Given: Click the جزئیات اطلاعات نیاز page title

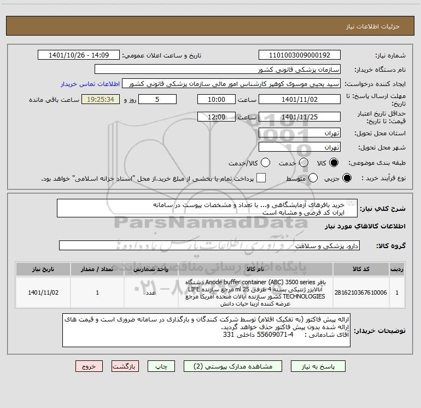Looking at the screenshot, I should [372, 26].
